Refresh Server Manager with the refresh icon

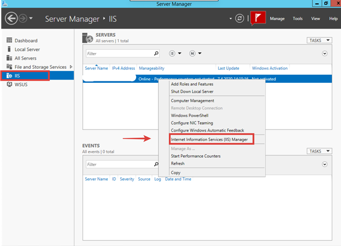tap(240, 18)
